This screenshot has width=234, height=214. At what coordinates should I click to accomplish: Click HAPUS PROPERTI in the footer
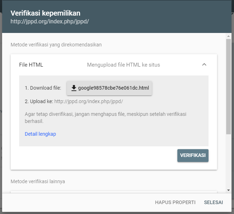[x=175, y=202]
